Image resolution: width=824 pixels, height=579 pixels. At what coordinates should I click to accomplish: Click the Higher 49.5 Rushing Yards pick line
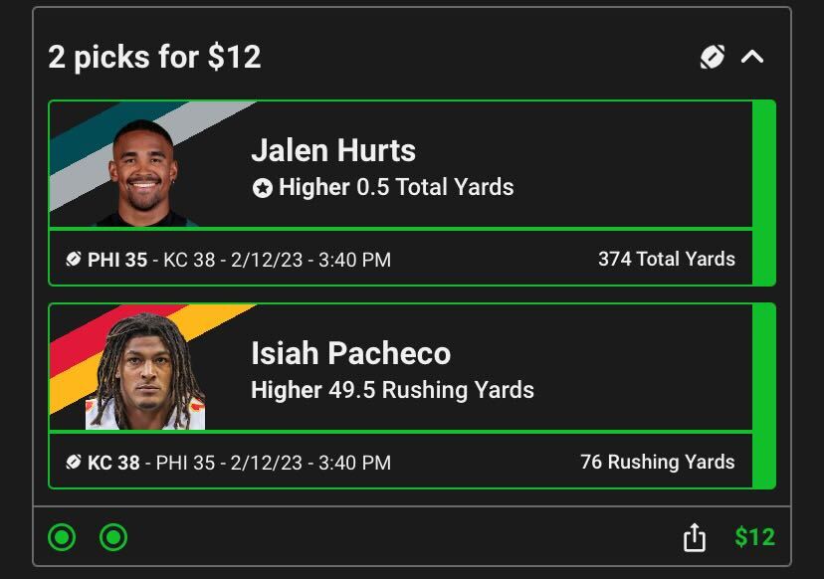point(392,390)
